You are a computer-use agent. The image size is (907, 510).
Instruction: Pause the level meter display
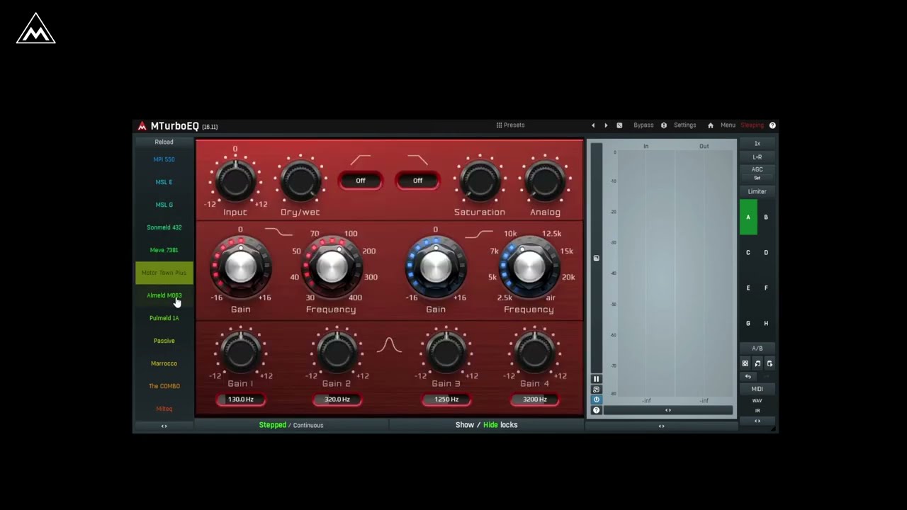click(596, 379)
